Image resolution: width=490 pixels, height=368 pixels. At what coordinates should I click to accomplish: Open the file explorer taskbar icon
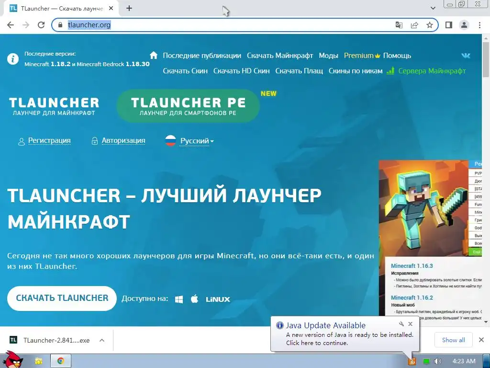click(38, 361)
